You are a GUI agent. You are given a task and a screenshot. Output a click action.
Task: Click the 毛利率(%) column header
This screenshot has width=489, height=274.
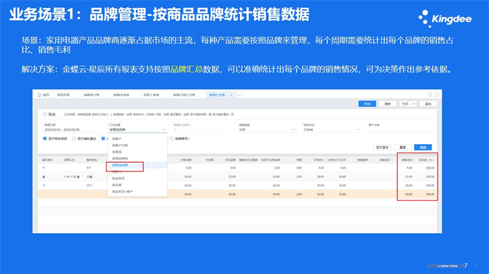(426, 160)
